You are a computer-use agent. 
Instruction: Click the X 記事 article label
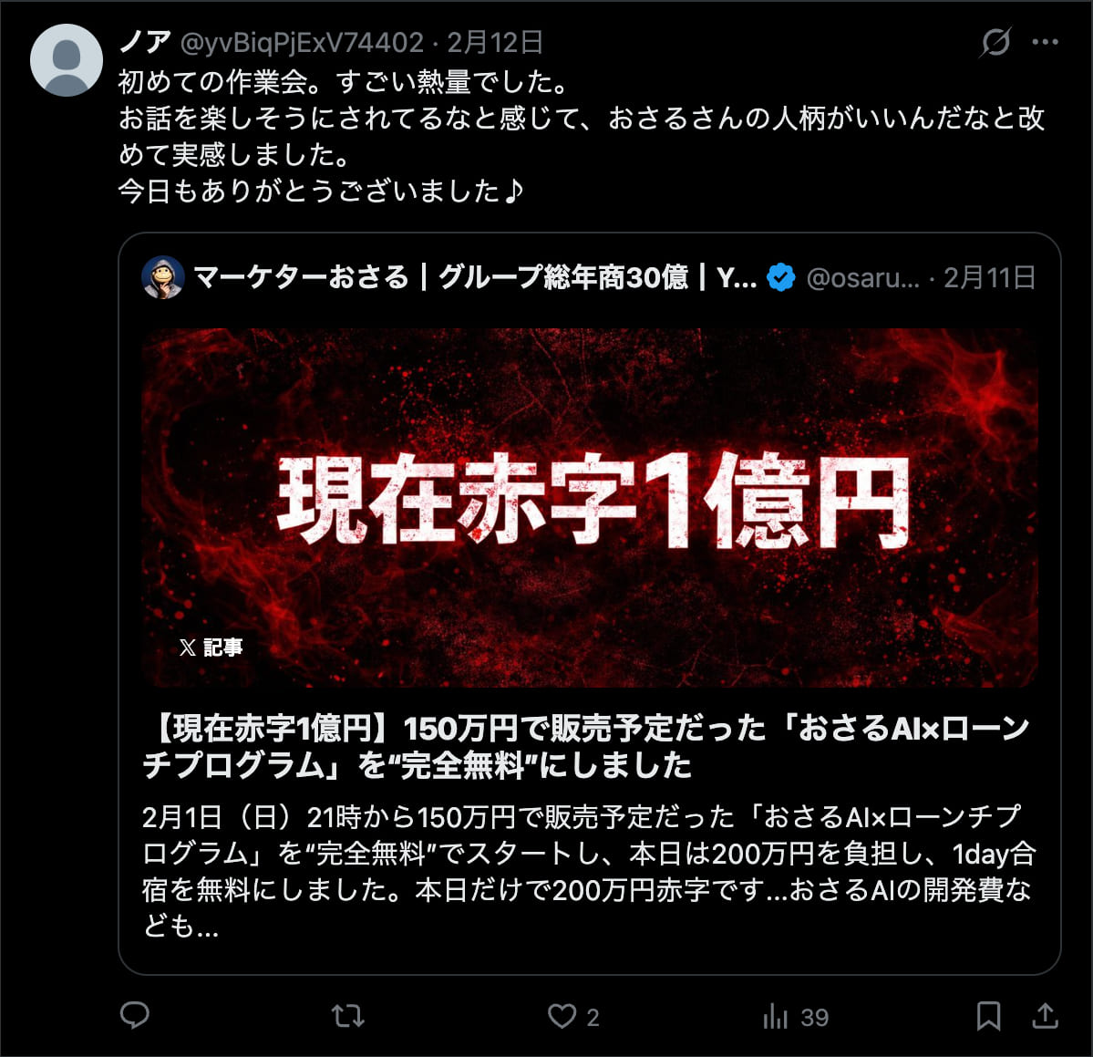[x=211, y=647]
